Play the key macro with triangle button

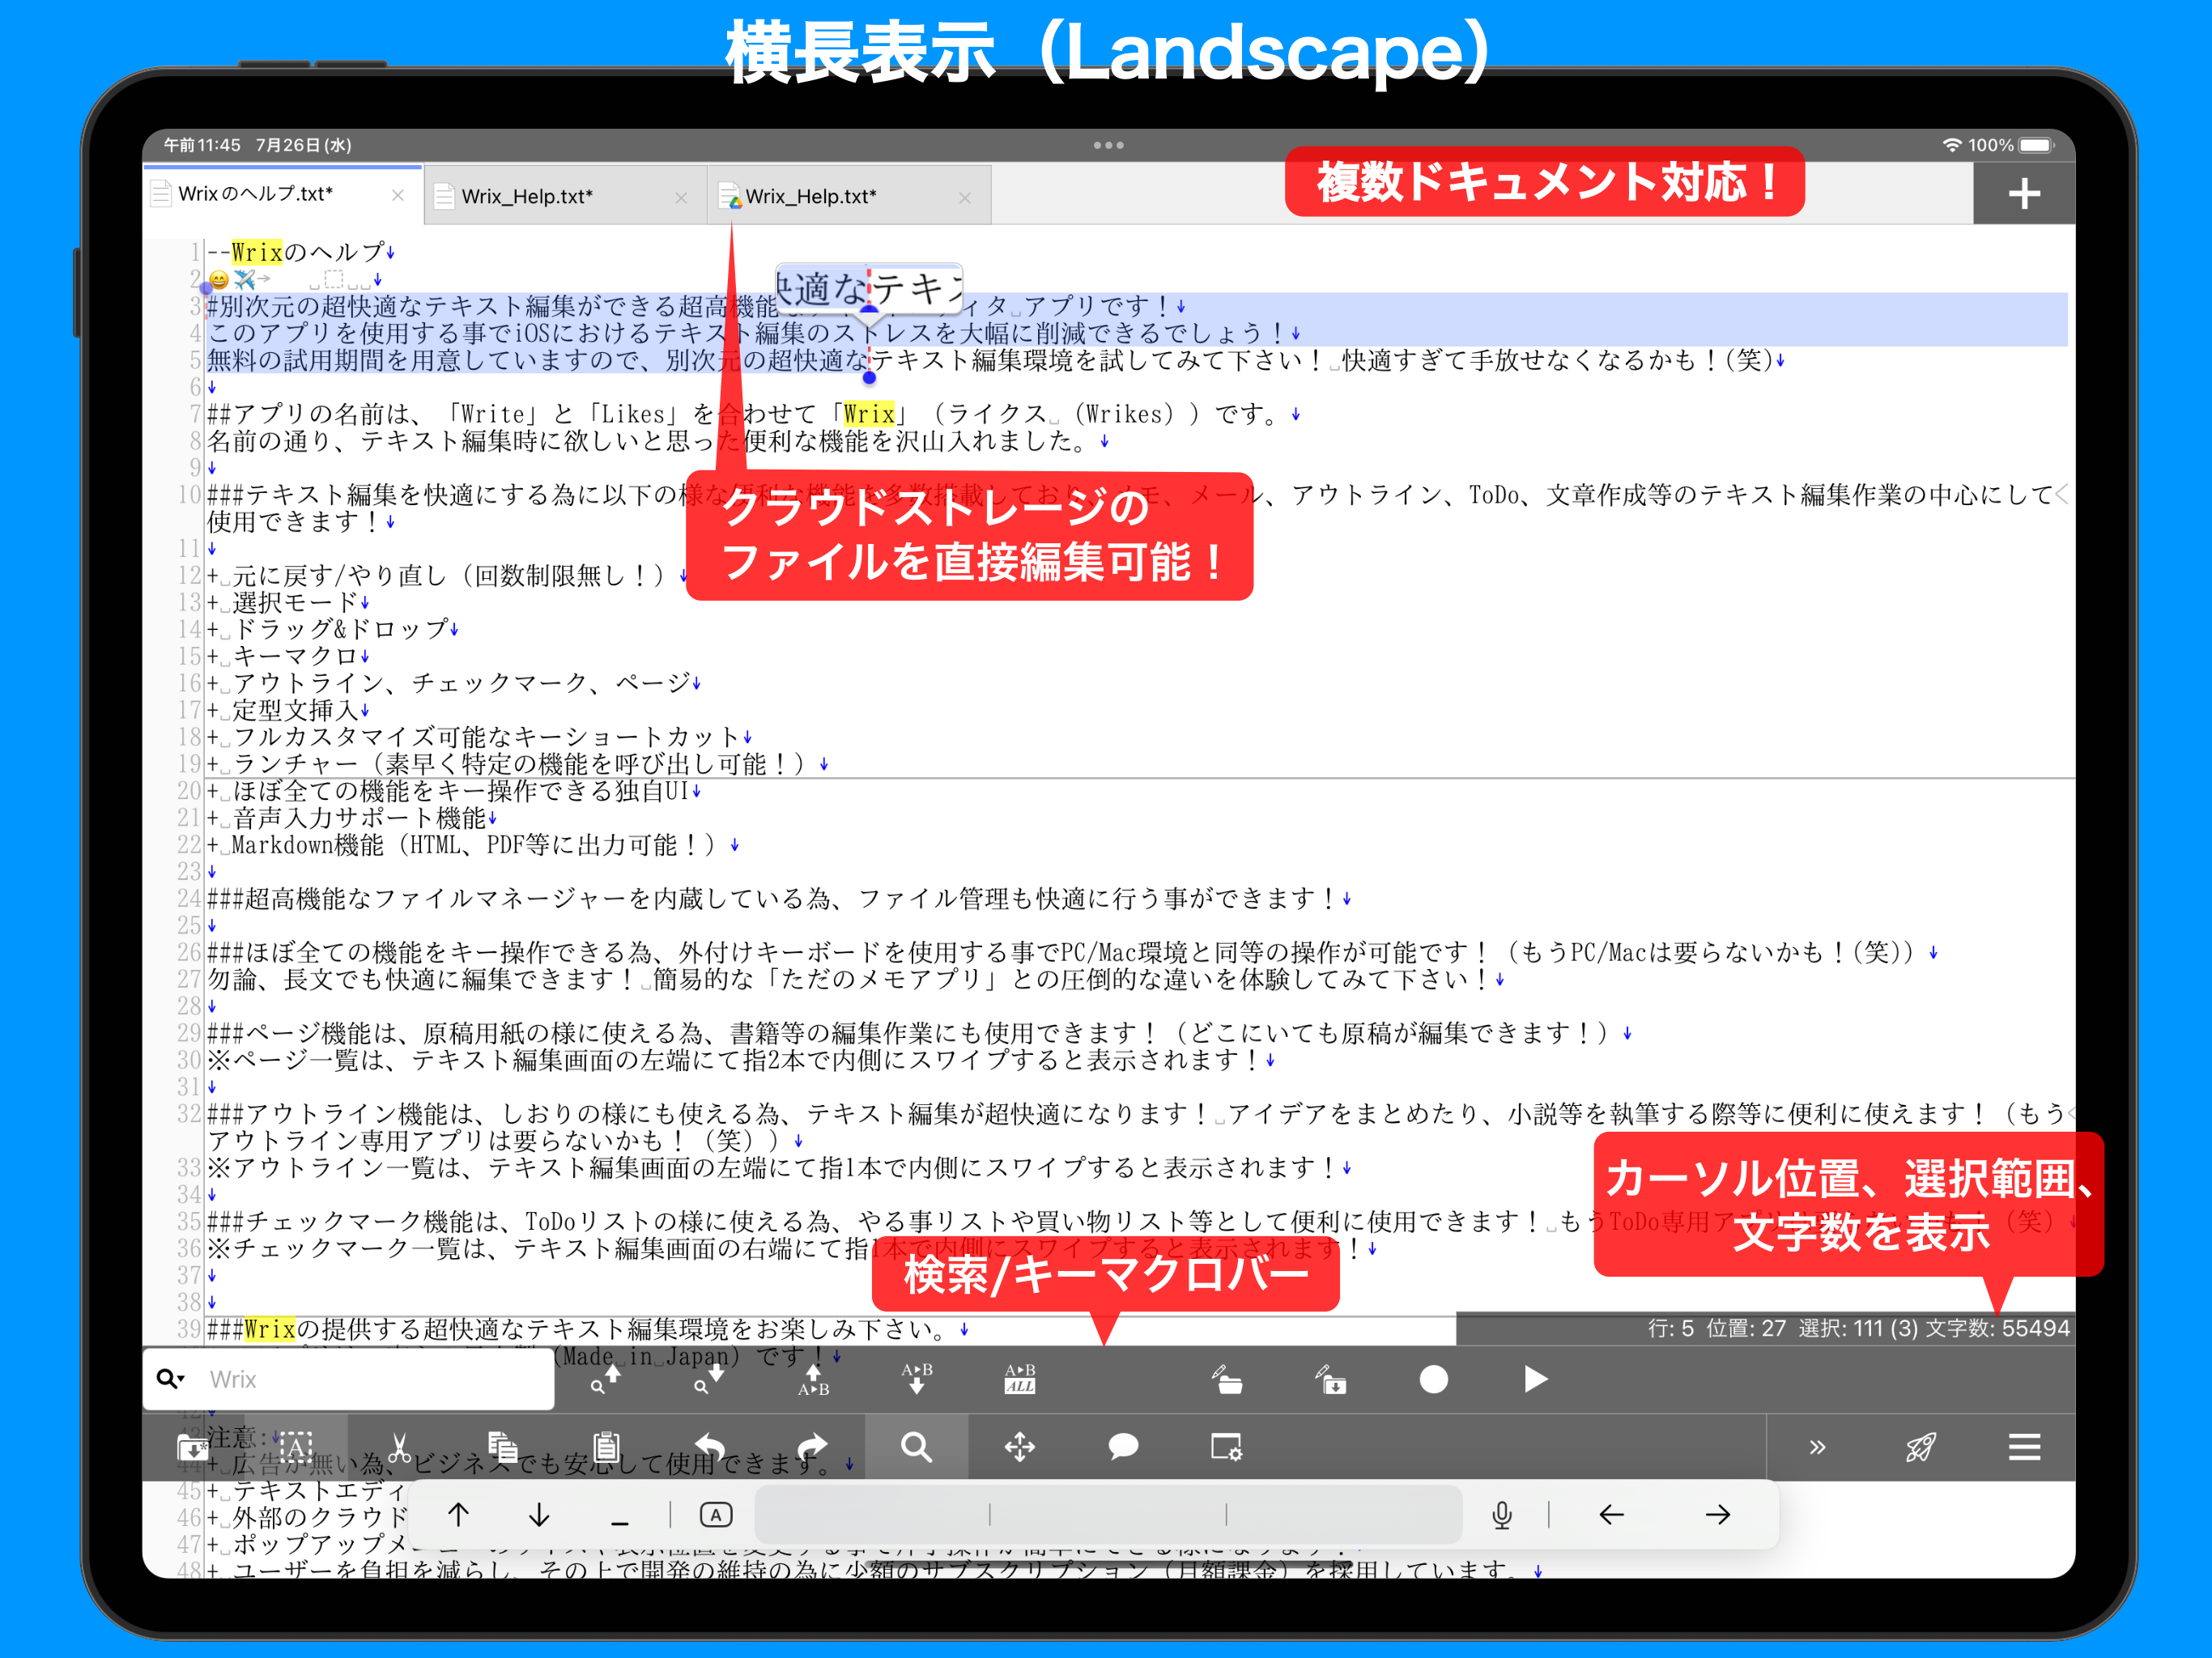pyautogui.click(x=1536, y=1379)
